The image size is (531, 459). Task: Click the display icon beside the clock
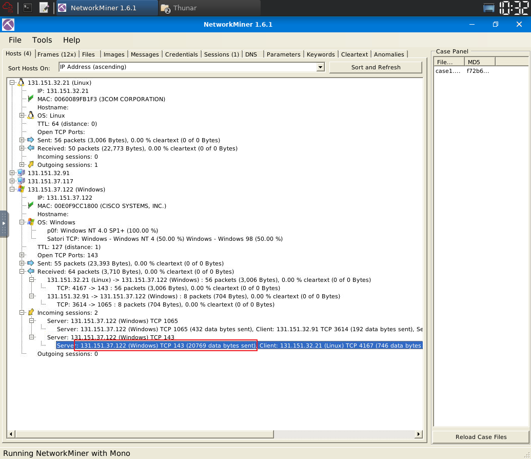(x=488, y=8)
